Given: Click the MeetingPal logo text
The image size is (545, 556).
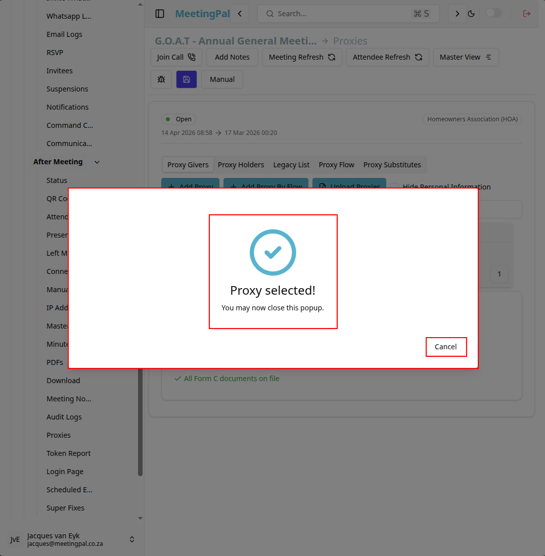Looking at the screenshot, I should tap(202, 14).
